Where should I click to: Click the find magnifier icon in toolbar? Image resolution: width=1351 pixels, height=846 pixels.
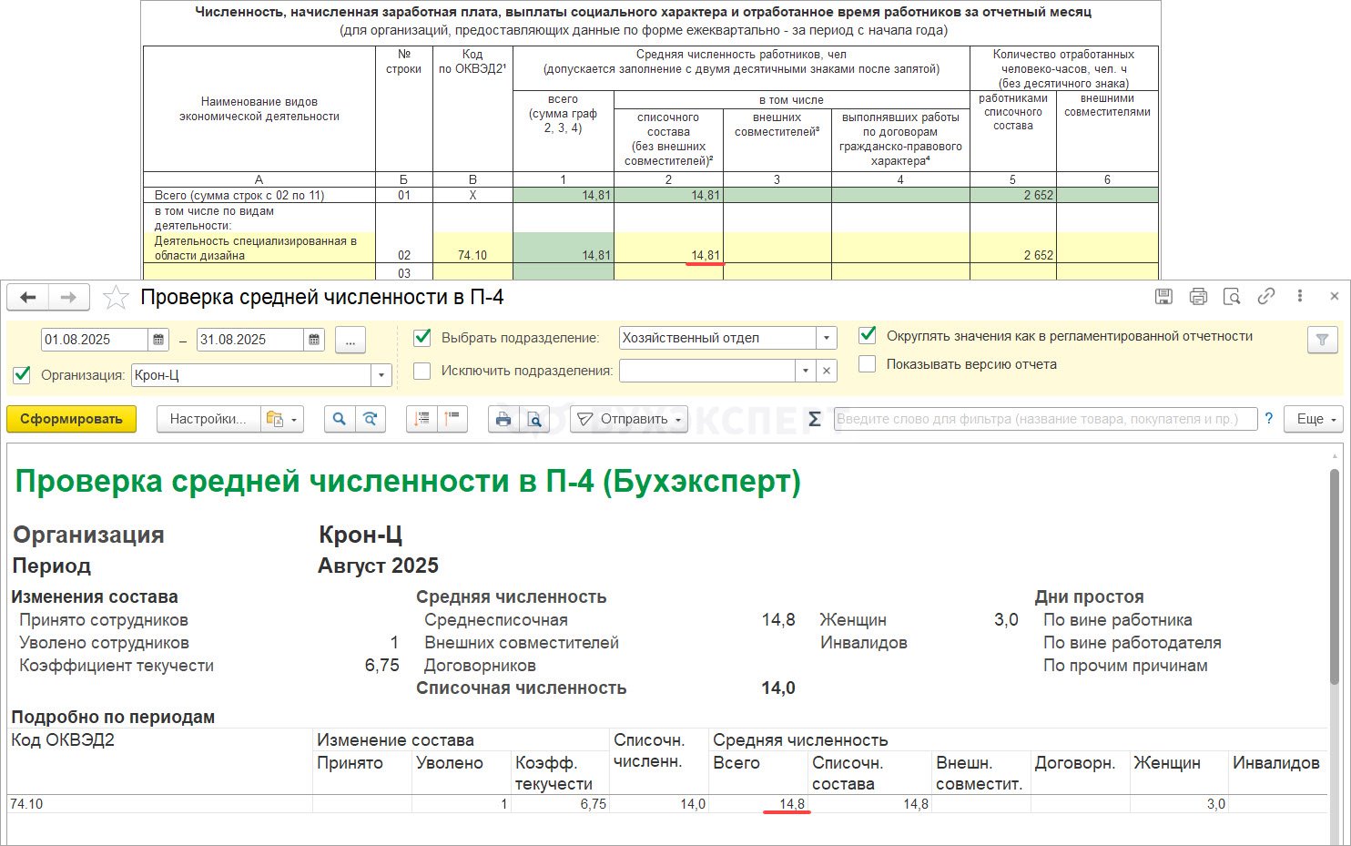[339, 419]
